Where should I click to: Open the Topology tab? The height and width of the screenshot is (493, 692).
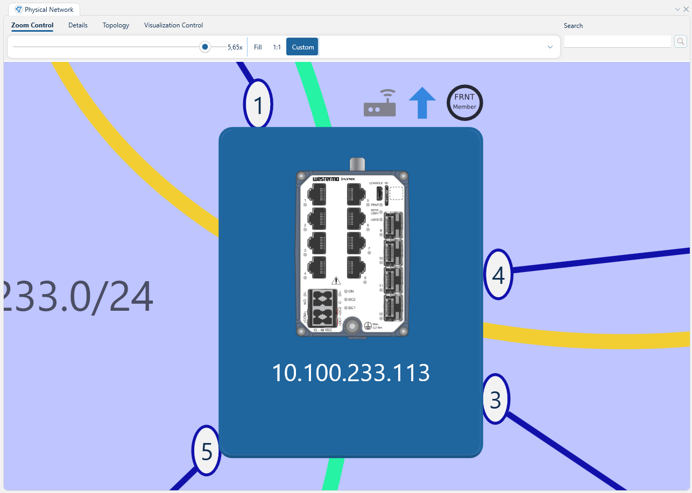116,25
